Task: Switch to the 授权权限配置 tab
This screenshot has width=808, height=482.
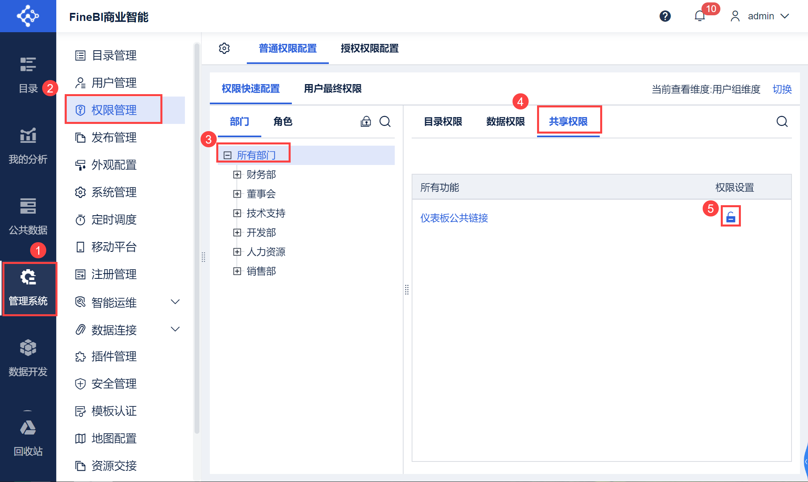Action: [x=369, y=48]
